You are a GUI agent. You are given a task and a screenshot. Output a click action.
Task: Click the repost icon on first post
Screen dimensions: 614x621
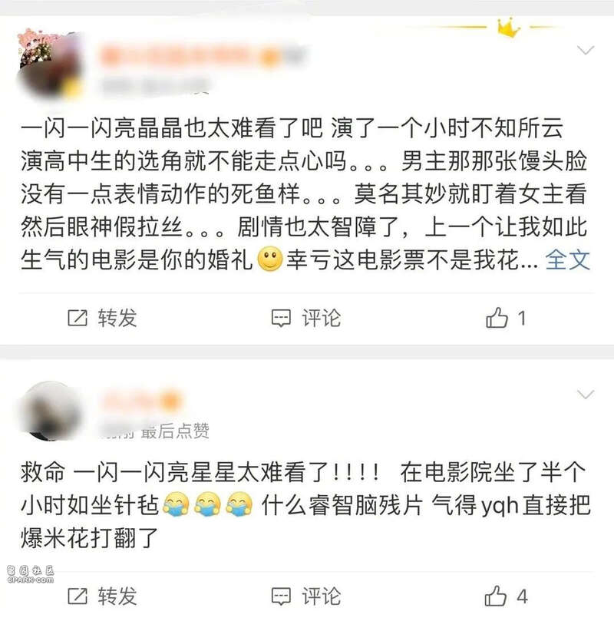point(78,318)
